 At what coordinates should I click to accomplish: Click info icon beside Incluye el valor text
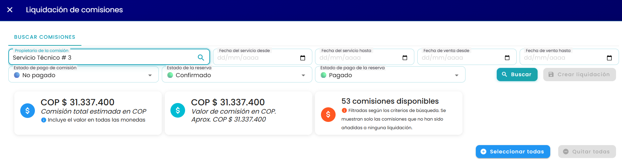click(44, 120)
